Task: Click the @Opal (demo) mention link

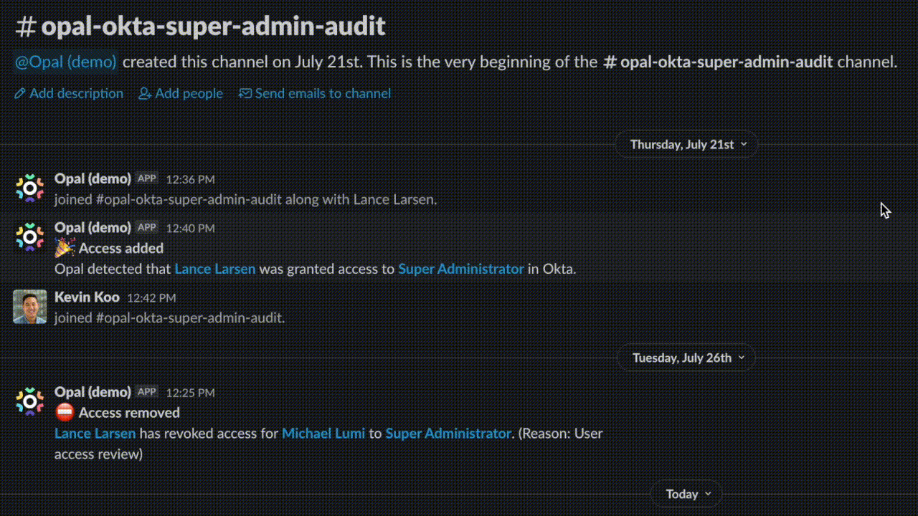Action: click(x=66, y=62)
